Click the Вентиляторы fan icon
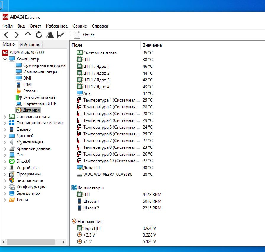The height and width of the screenshot is (252, 265). coord(74,188)
